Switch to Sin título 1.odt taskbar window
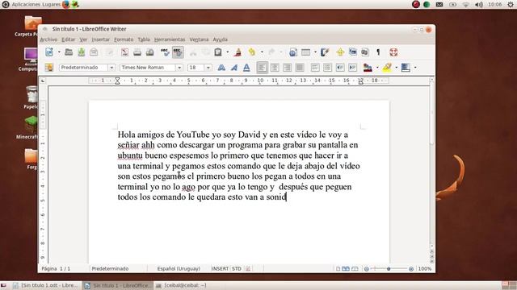 pyautogui.click(x=46, y=285)
